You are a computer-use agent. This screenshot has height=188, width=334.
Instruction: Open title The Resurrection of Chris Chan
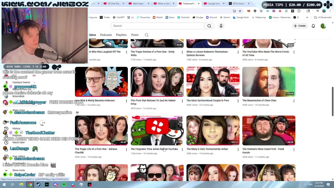coord(259,101)
